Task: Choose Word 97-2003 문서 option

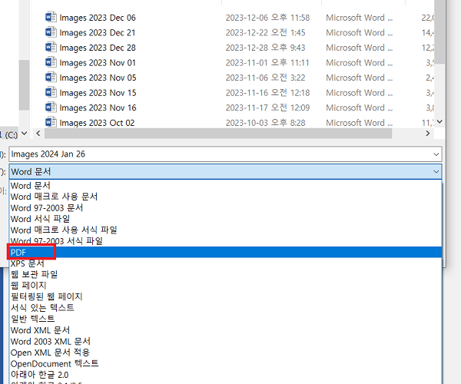Action: [225, 208]
